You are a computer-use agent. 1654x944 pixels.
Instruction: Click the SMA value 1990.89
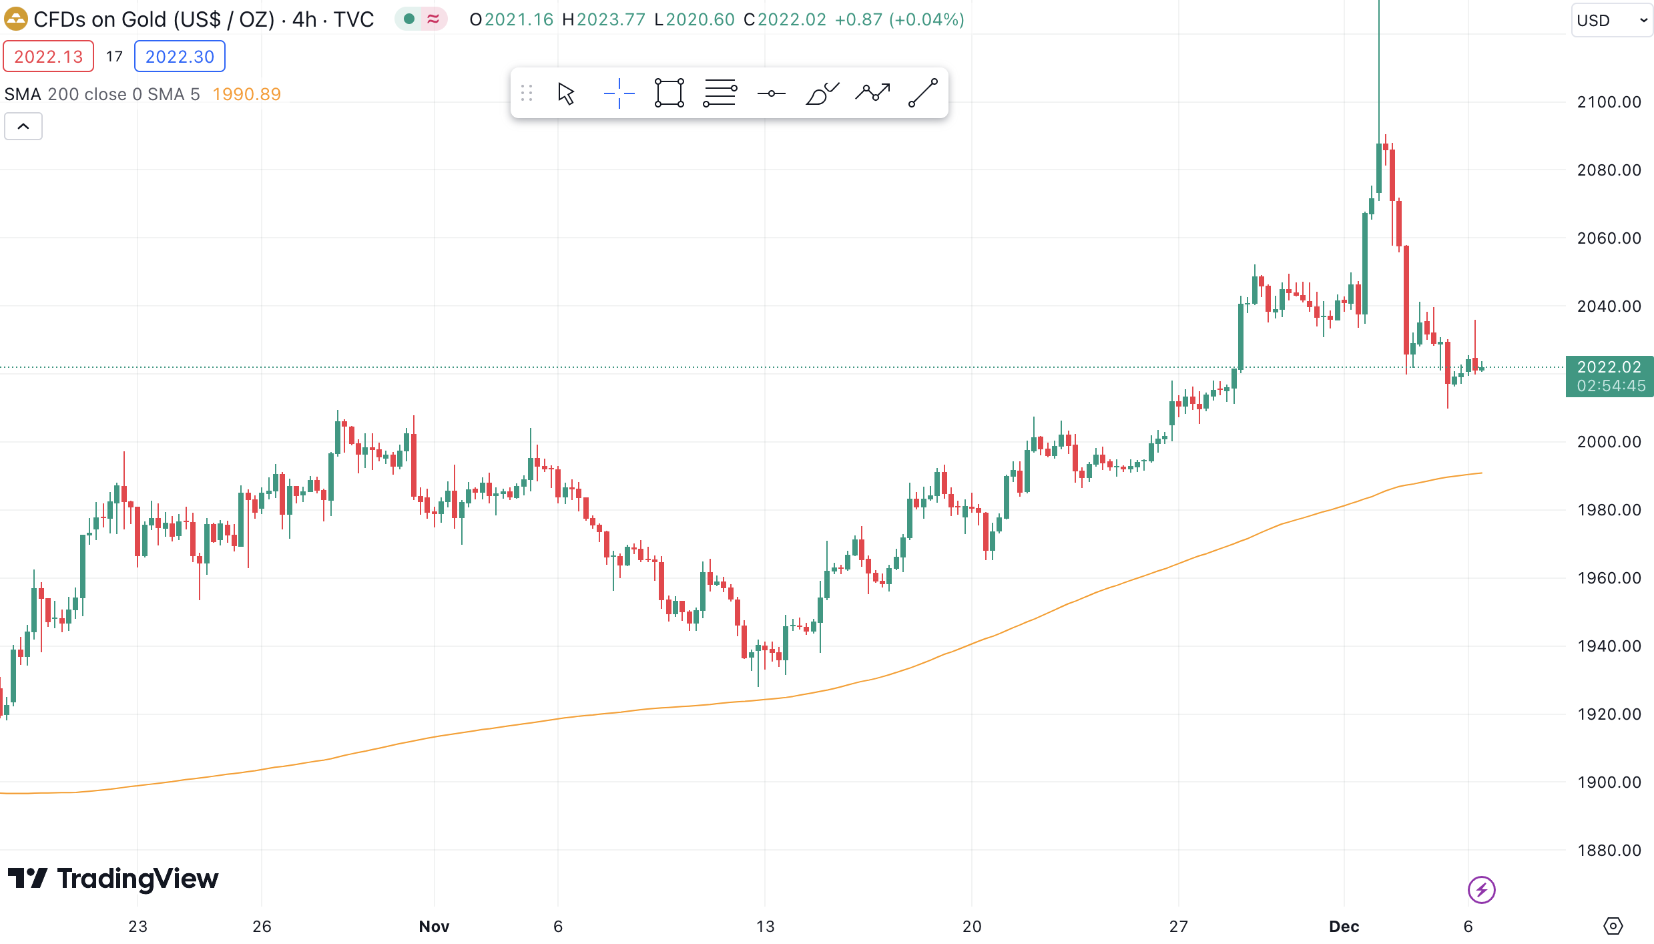(246, 94)
